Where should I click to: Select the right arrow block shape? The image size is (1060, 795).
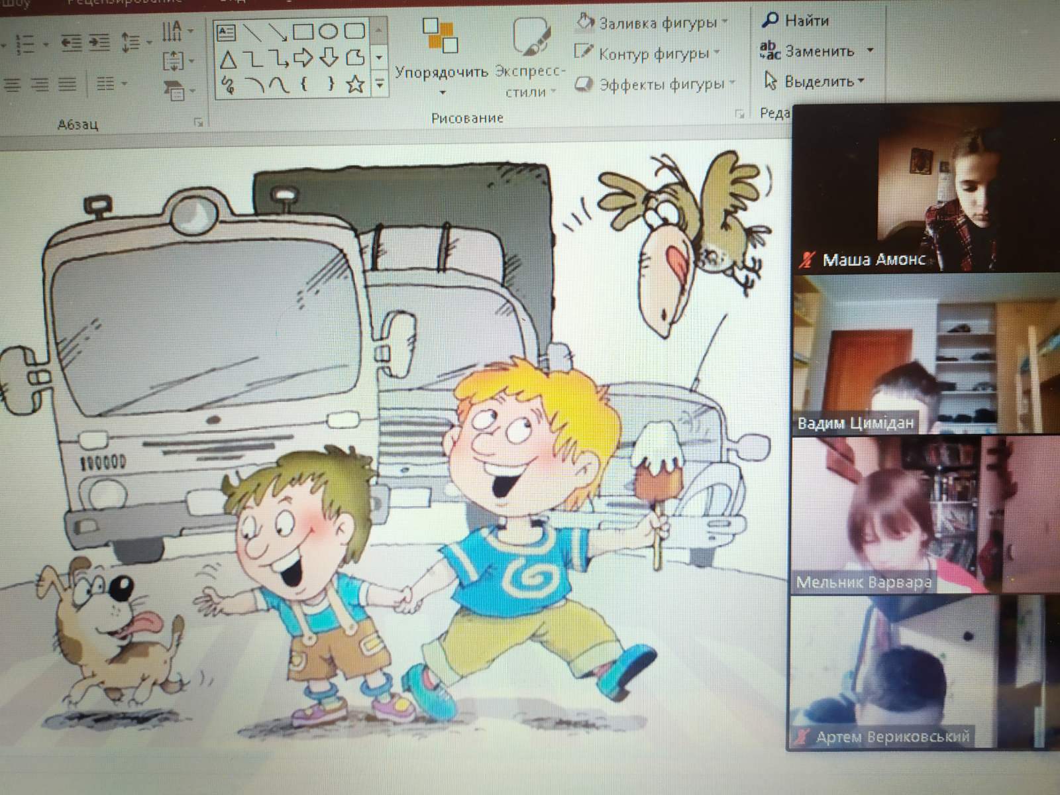(x=303, y=58)
